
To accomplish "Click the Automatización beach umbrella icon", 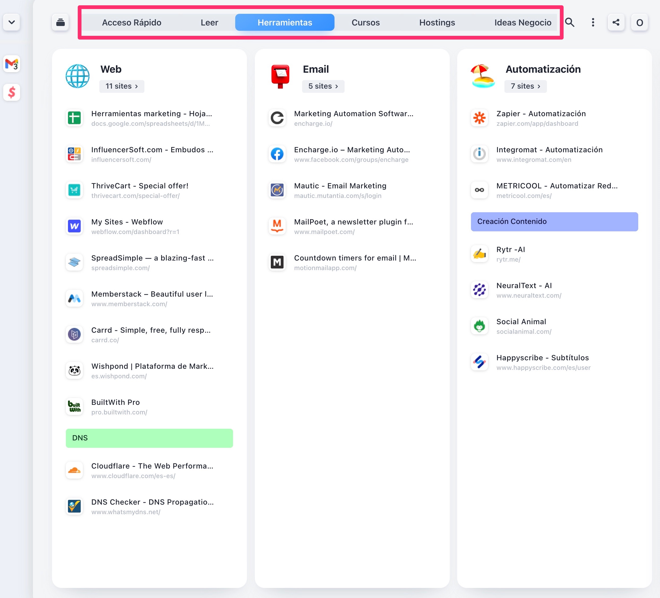I will (483, 76).
